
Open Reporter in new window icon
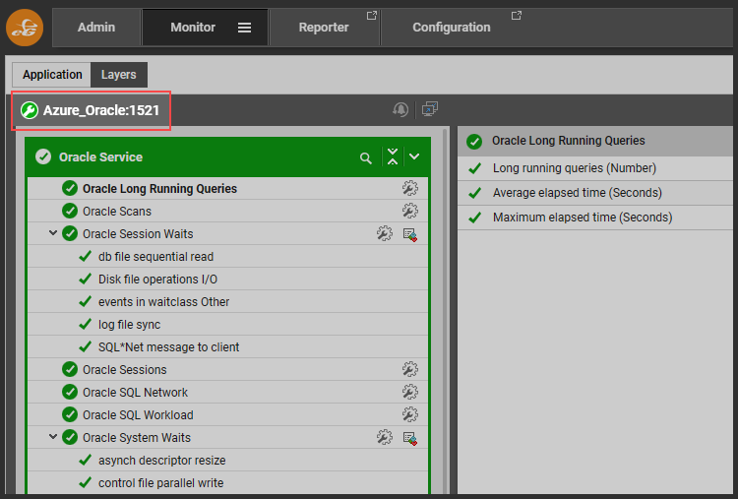pyautogui.click(x=372, y=16)
